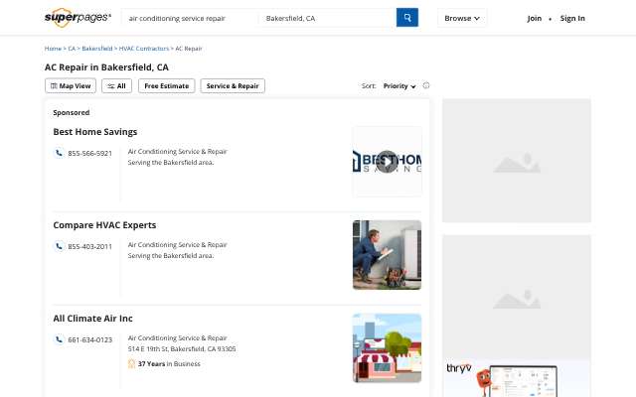
Task: Open the All filters button
Action: tap(117, 86)
